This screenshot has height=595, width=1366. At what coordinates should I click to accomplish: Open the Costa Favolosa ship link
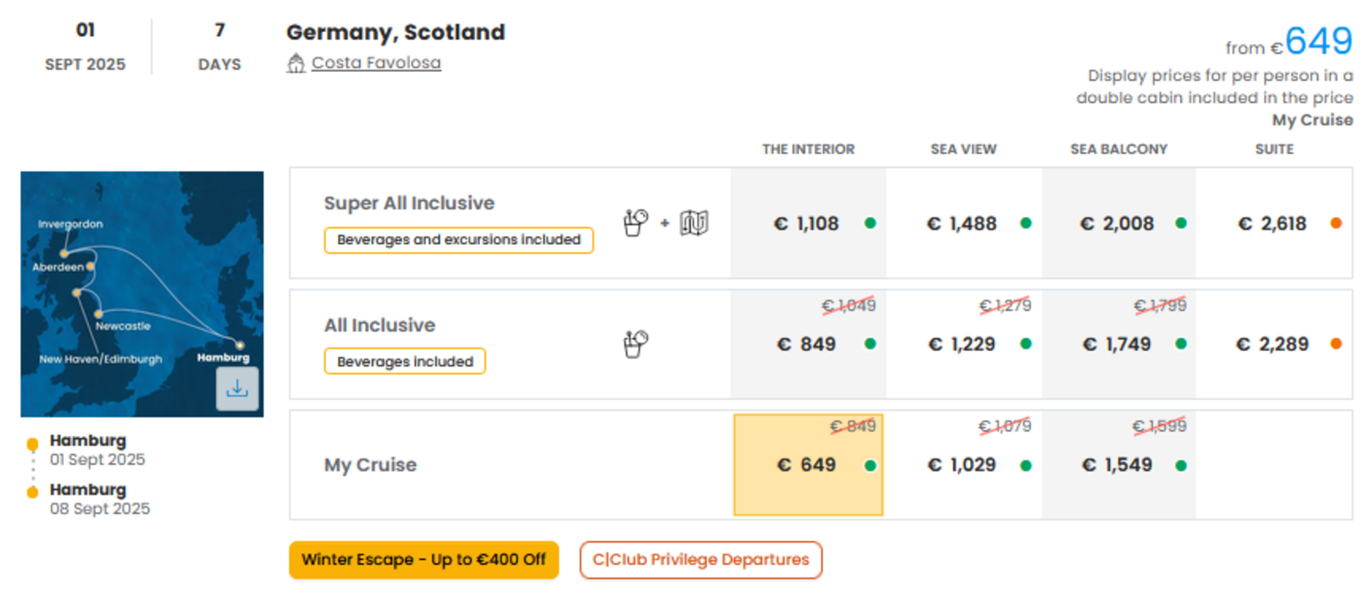coord(376,63)
